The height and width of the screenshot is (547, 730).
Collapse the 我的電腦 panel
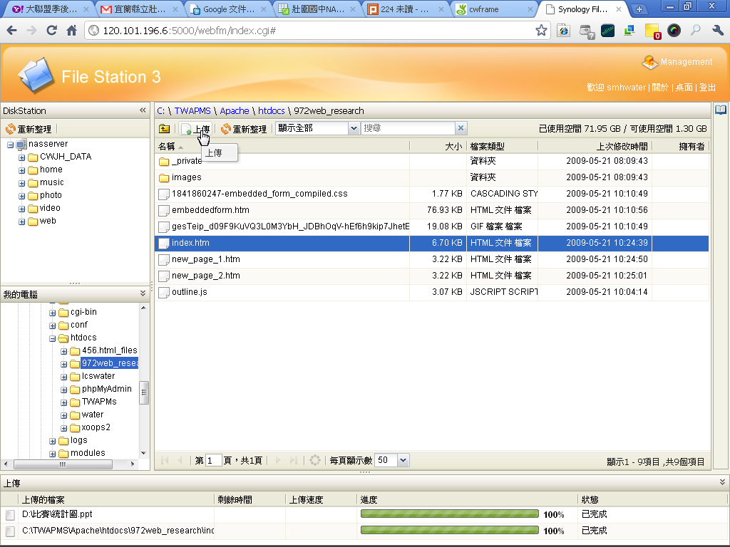pos(143,293)
